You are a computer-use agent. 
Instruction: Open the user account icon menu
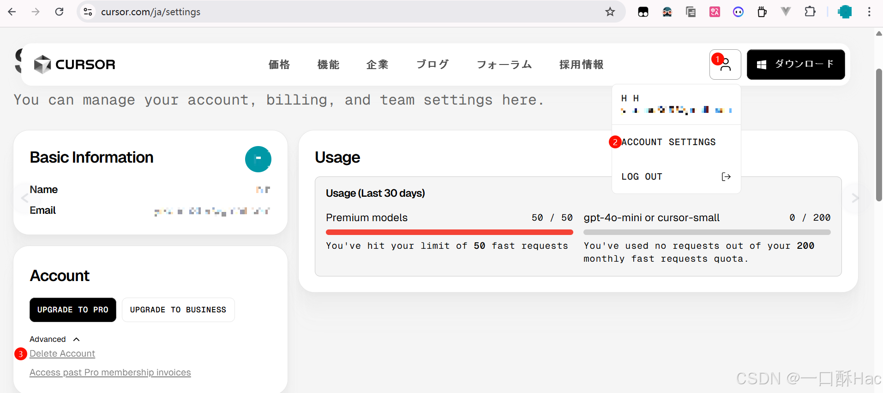click(725, 65)
